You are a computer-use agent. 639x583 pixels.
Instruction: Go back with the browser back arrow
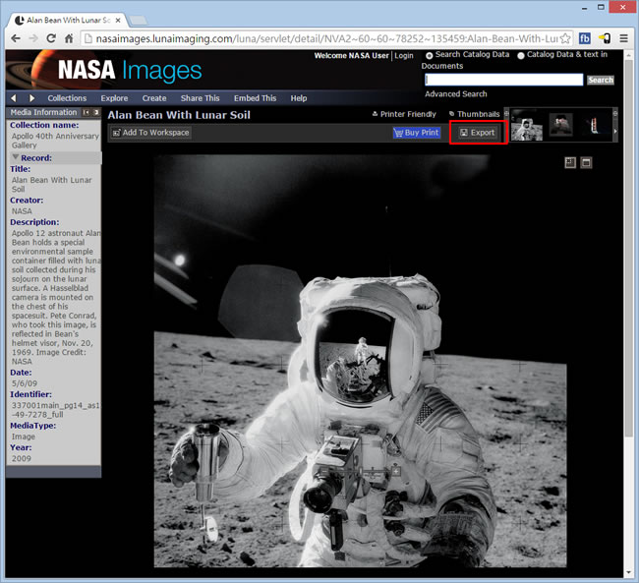(x=16, y=38)
